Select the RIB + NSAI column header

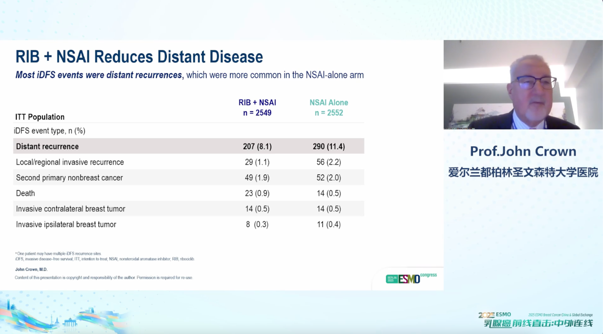click(x=257, y=108)
